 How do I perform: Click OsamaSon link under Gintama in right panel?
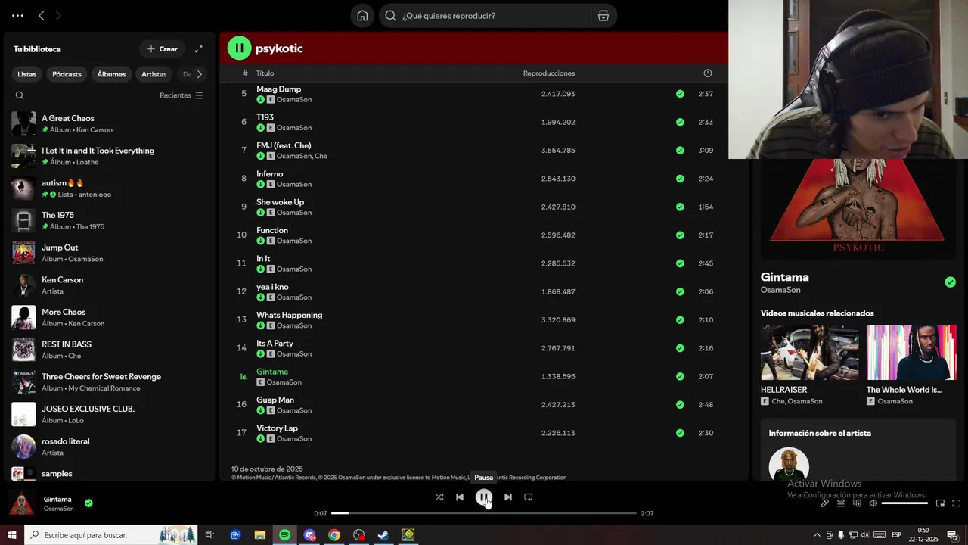[780, 290]
